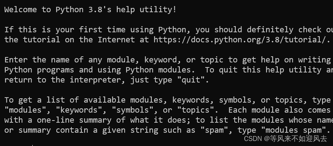This screenshot has height=146, width=333.
Task: Click the quoted "modules spam" example command
Action: 293,130
